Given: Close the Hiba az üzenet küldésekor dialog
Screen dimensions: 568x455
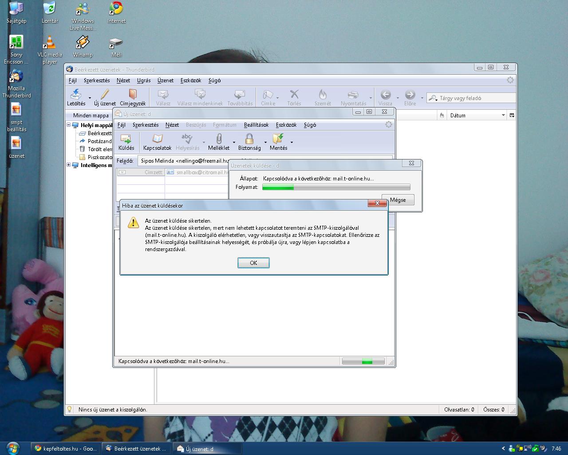Looking at the screenshot, I should pyautogui.click(x=377, y=203).
